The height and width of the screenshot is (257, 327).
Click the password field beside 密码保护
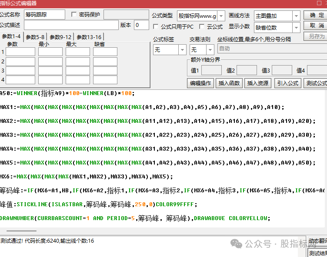126,15
